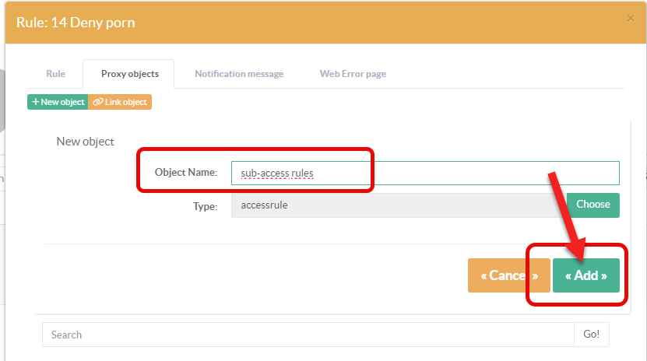Viewport: 647px width, 361px height.
Task: Click the plus icon on New object
Action: 36,102
